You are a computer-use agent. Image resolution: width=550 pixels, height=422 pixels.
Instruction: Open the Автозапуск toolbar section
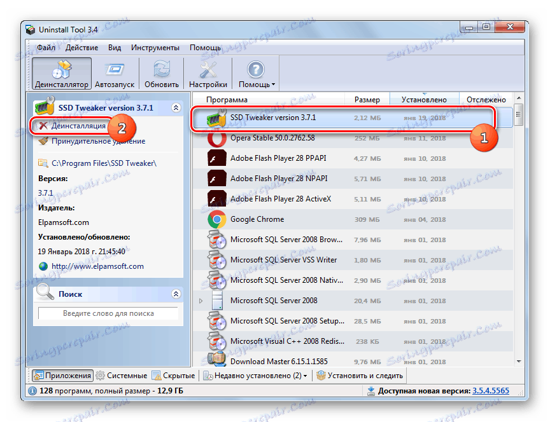tap(115, 74)
